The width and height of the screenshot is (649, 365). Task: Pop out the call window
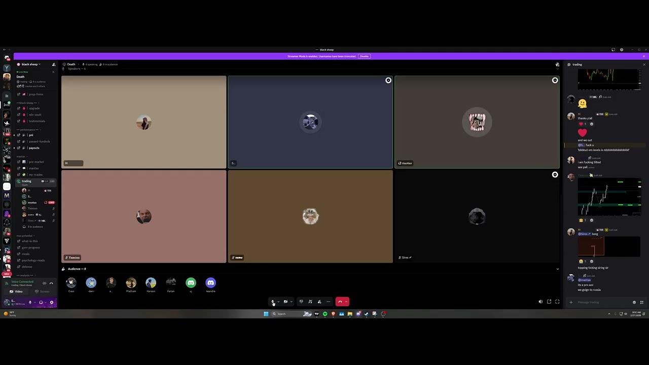point(549,302)
